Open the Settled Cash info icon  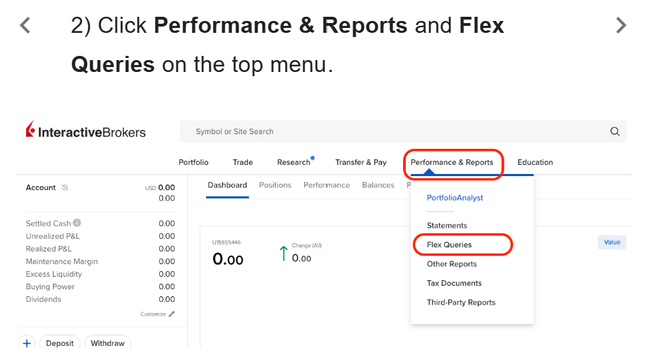click(x=78, y=223)
